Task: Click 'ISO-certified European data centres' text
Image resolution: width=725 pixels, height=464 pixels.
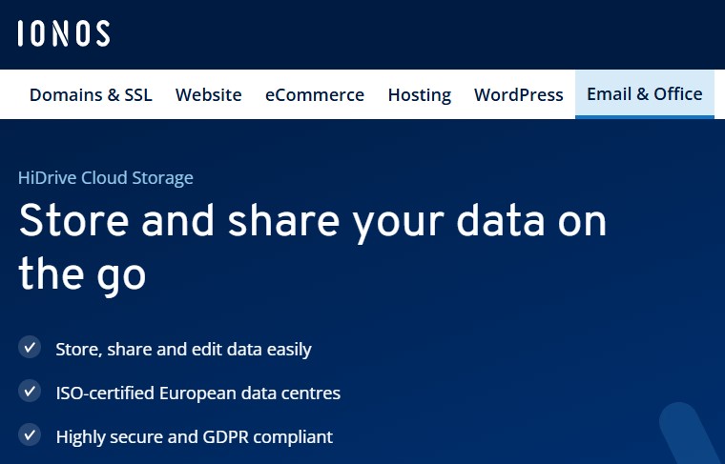Action: [x=197, y=393]
